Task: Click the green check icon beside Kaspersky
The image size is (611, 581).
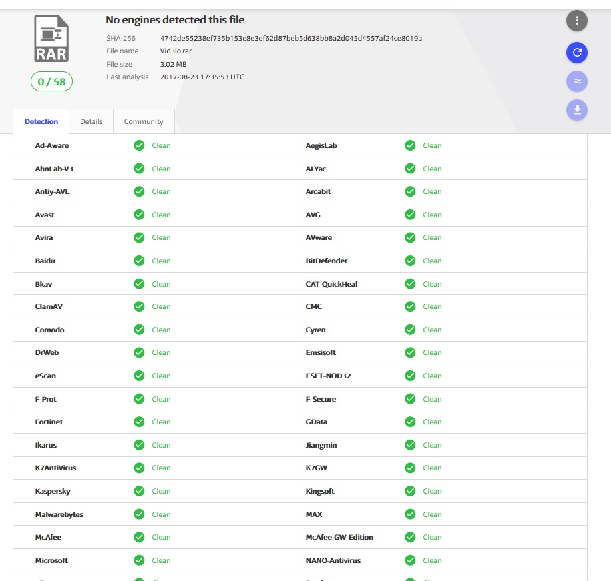Action: pos(139,491)
